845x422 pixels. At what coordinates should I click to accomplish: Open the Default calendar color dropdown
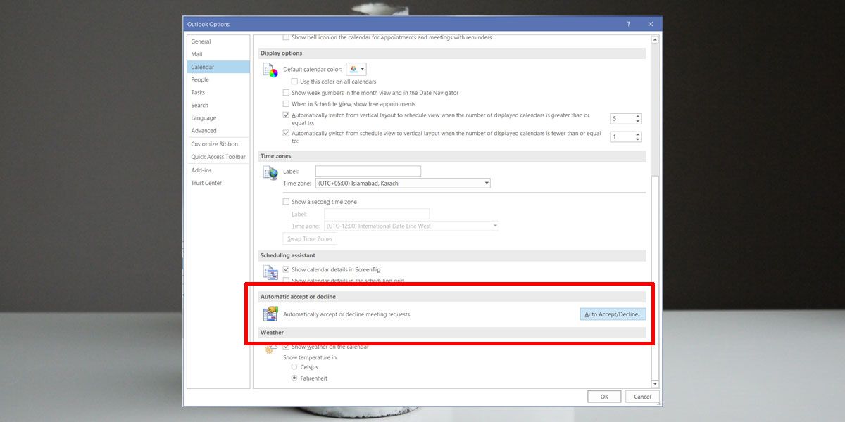coord(361,68)
